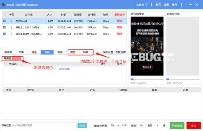
Task: Click the red 背景色 color swatch
Action: point(17,58)
